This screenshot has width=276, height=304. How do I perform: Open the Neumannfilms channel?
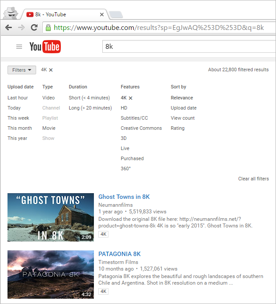click(116, 205)
